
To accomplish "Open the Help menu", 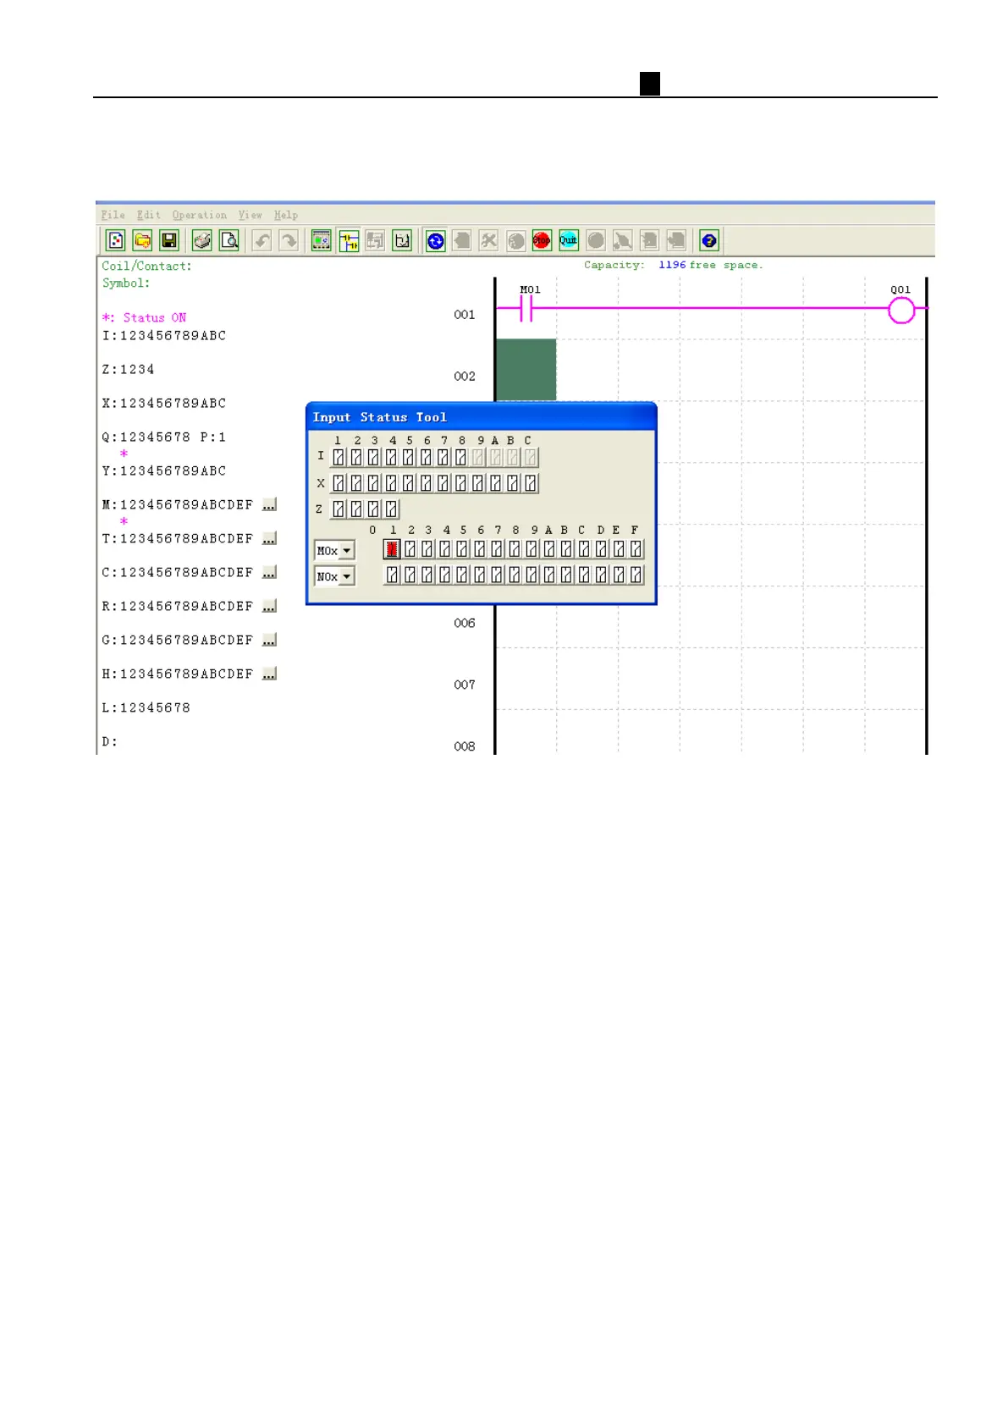I will (286, 215).
